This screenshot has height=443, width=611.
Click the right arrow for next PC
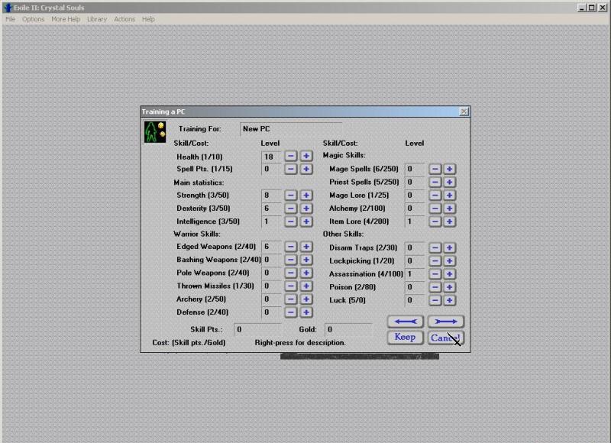click(445, 322)
